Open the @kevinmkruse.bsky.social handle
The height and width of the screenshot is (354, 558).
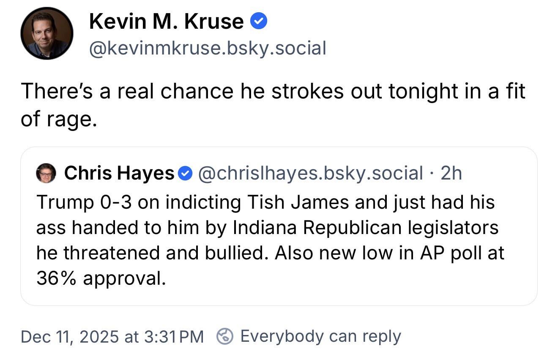tap(207, 48)
